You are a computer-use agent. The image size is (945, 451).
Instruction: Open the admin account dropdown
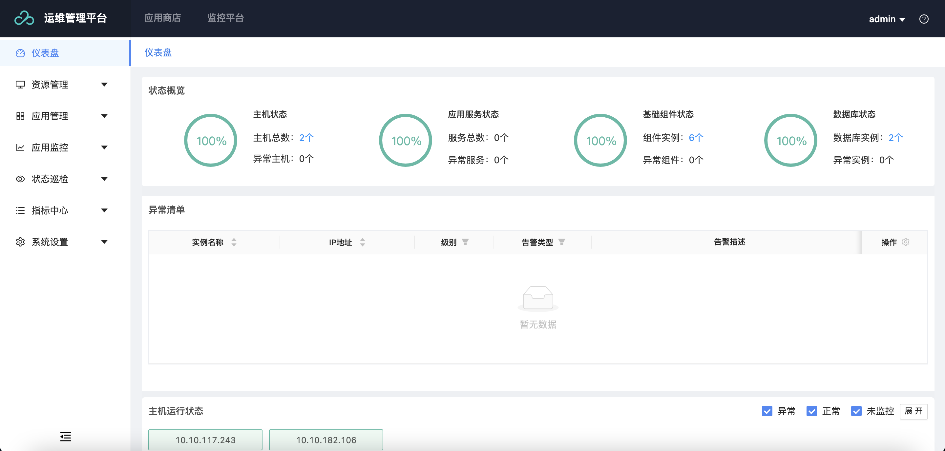pyautogui.click(x=887, y=19)
